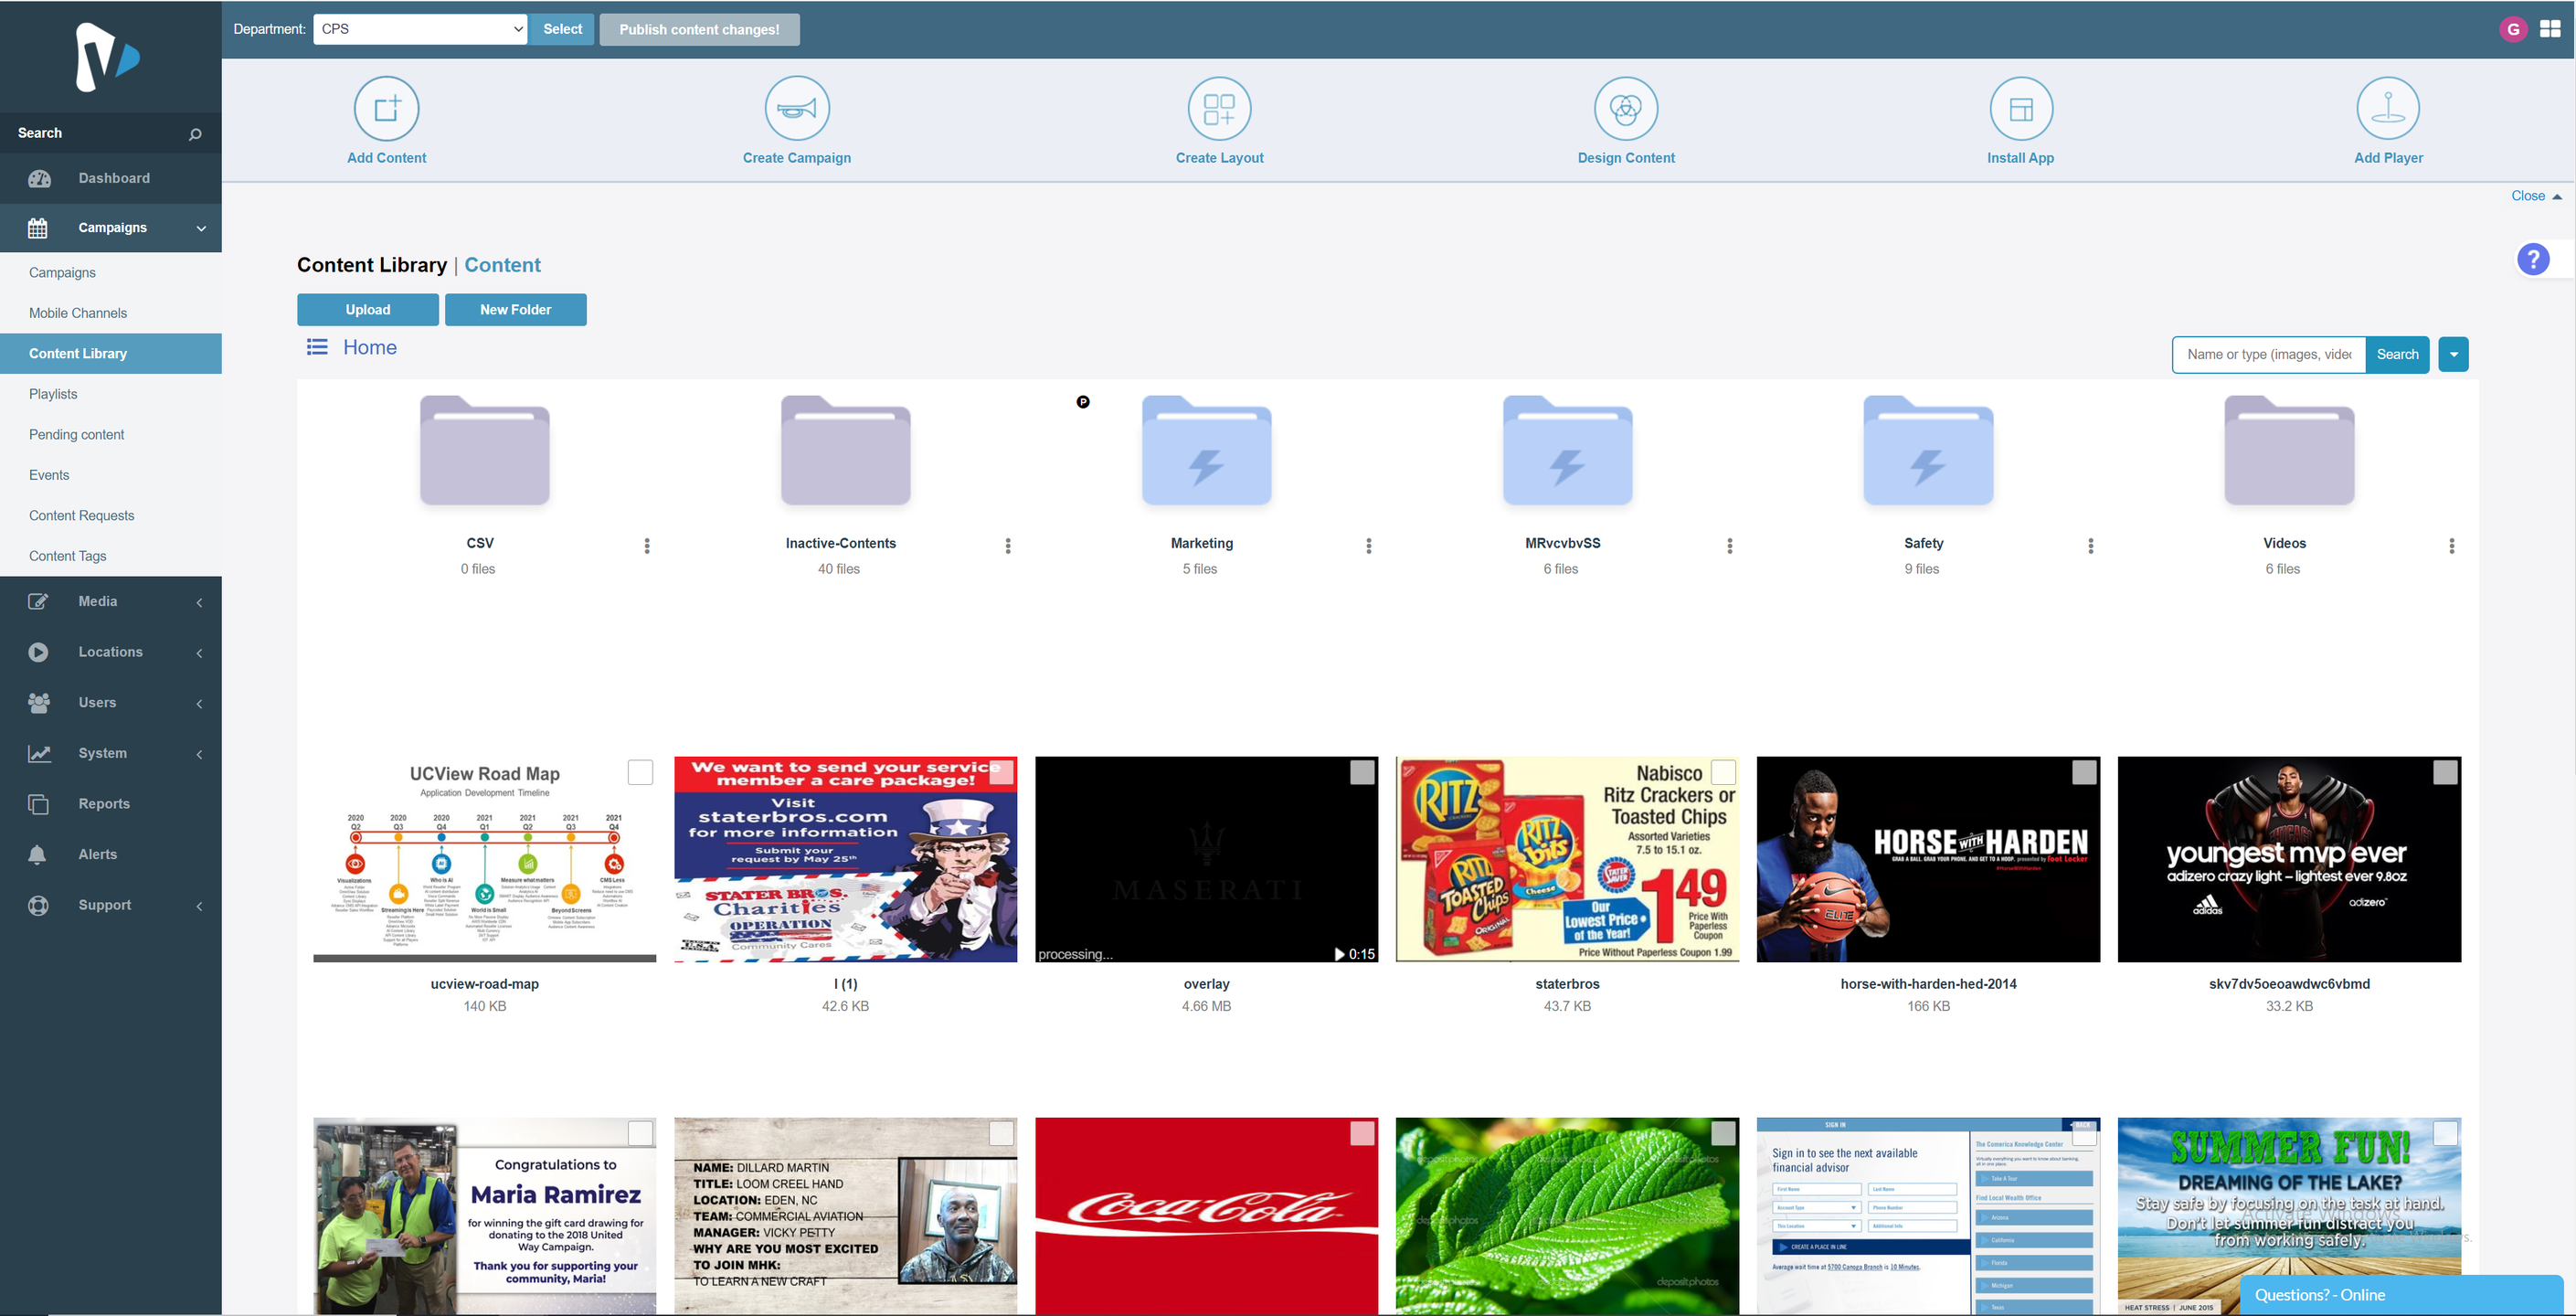Open the Design Content icon

1625,108
